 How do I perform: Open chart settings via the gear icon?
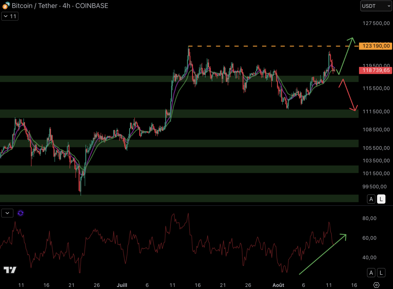point(376,285)
